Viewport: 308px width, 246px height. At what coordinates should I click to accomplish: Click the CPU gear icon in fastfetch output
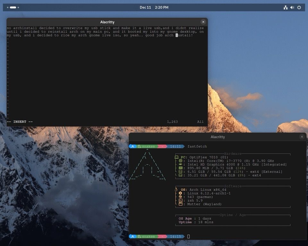point(180,161)
